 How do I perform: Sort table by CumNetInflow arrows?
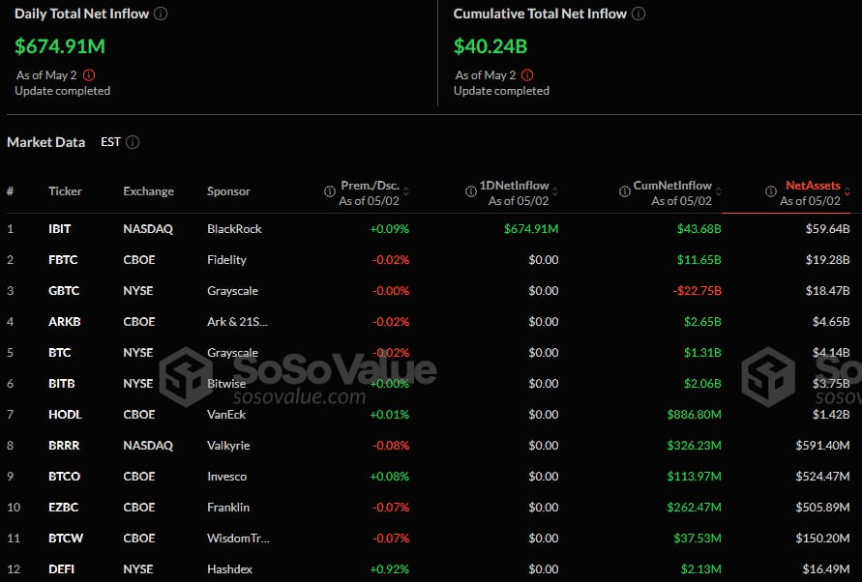click(x=719, y=191)
